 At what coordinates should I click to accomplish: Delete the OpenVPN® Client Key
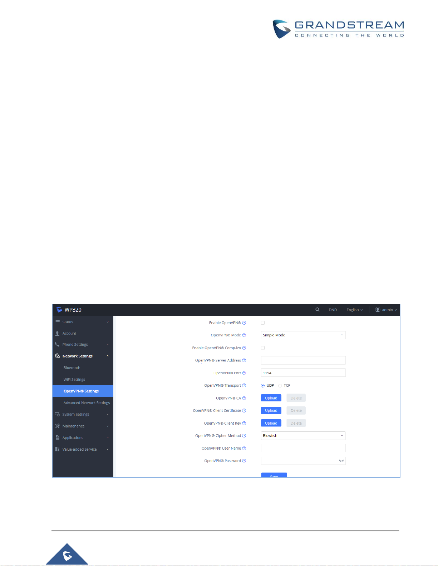[x=296, y=423]
